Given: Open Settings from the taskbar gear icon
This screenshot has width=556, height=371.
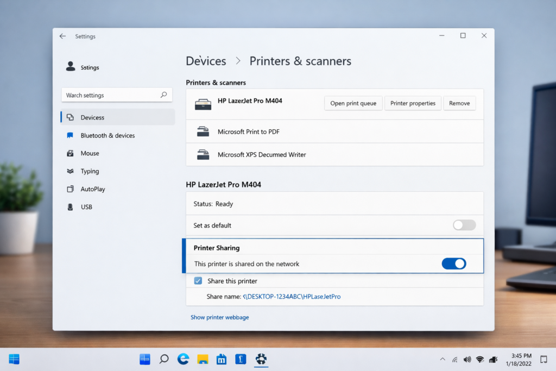Looking at the screenshot, I should (x=261, y=359).
